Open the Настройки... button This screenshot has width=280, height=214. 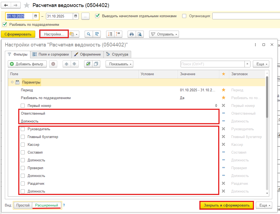[x=54, y=34]
